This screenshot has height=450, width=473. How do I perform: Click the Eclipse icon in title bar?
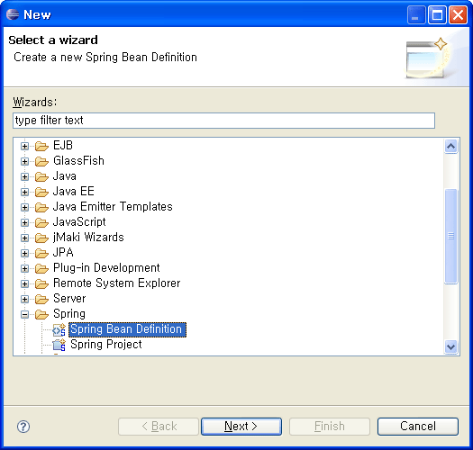tap(13, 14)
